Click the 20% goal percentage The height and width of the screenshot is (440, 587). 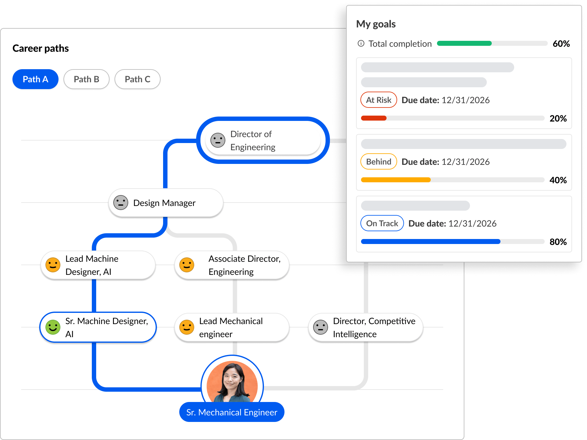(558, 118)
